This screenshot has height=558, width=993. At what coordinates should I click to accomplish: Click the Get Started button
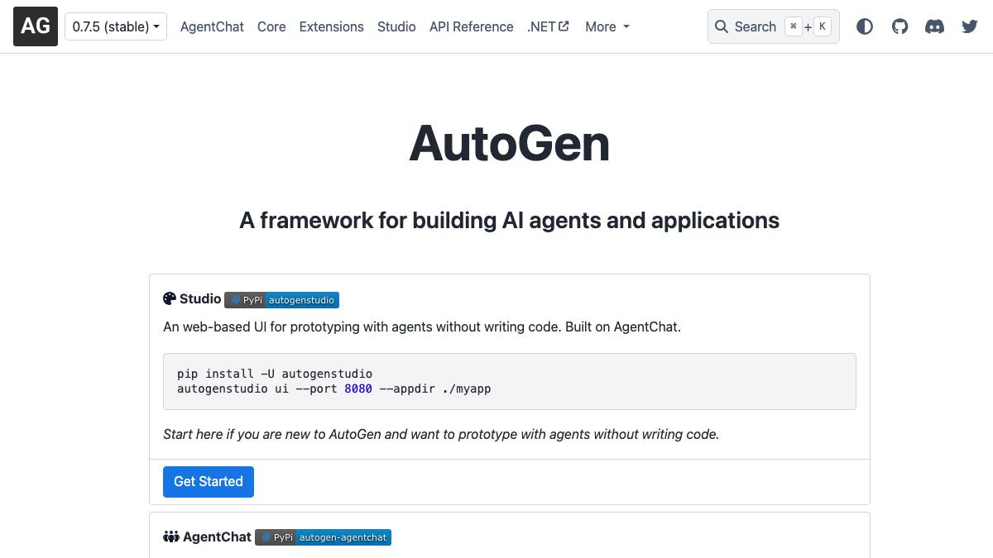coord(209,481)
